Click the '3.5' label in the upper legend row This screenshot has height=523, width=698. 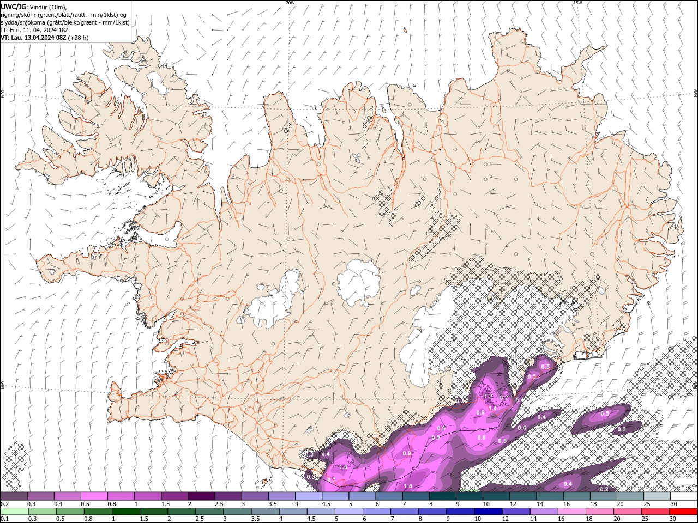(x=272, y=504)
